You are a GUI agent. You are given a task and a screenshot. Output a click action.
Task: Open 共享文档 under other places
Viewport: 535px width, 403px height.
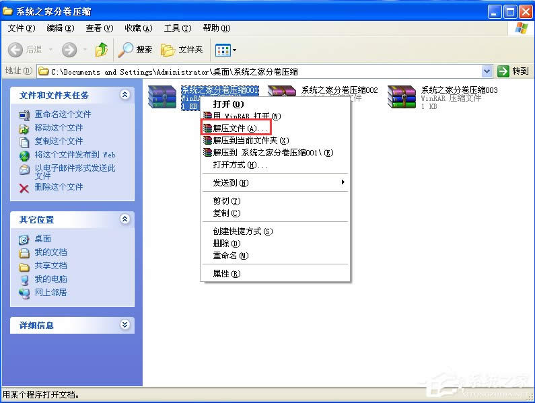50,266
